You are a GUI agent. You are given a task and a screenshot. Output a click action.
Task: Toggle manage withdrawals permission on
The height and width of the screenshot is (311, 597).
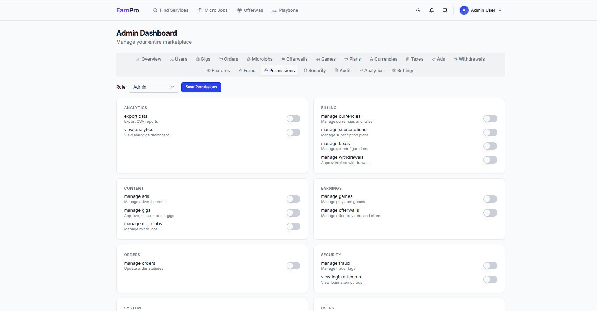tap(490, 160)
